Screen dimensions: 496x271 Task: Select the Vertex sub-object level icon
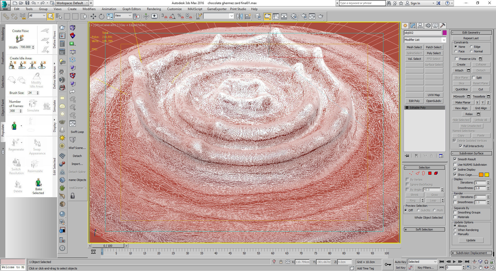pyautogui.click(x=411, y=173)
